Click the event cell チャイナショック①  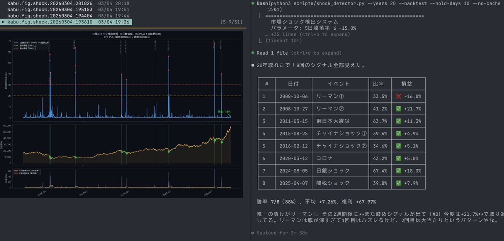point(341,134)
